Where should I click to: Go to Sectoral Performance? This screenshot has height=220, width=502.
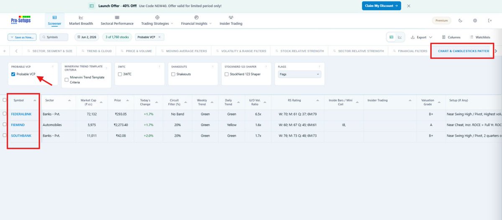click(x=117, y=20)
